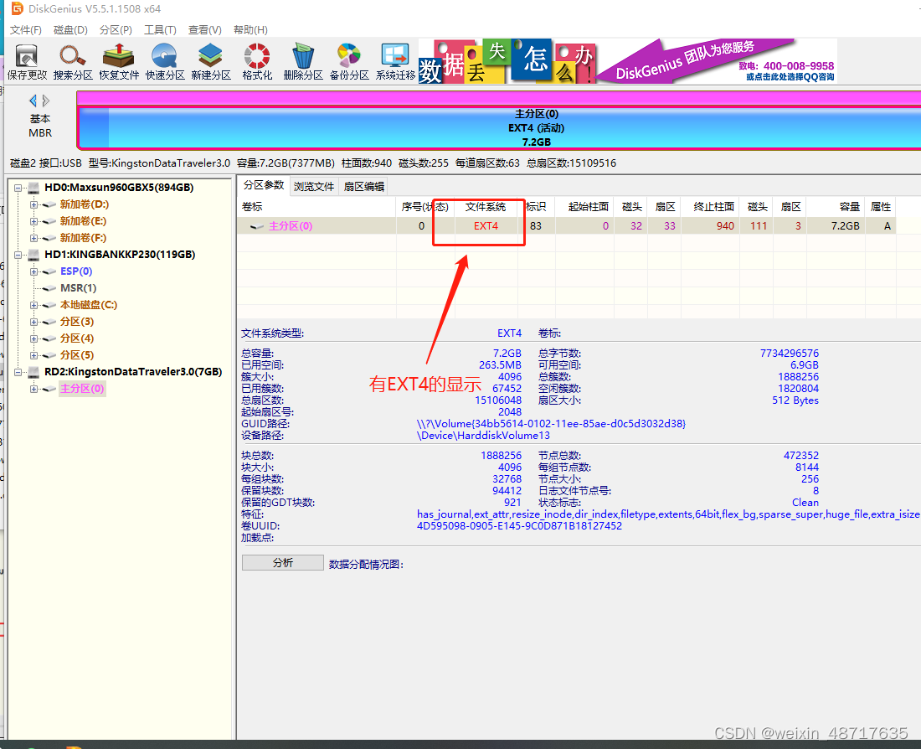
Task: Go to next disk with right arrow
Action: pyautogui.click(x=46, y=101)
